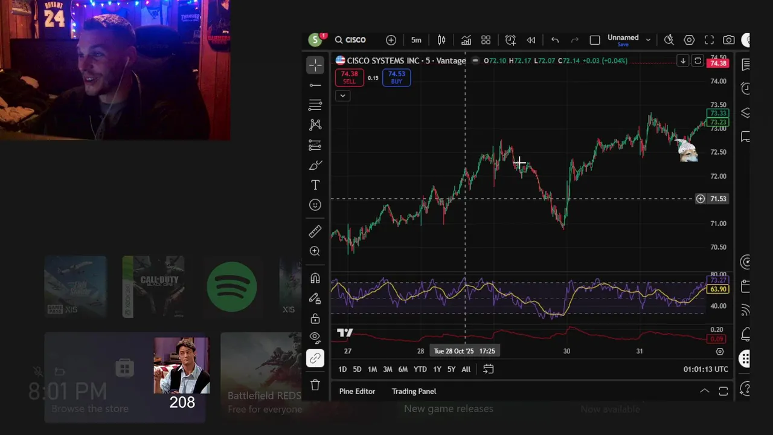Screen dimensions: 773x435
Task: Open quick search icon
Action: (x=669, y=40)
